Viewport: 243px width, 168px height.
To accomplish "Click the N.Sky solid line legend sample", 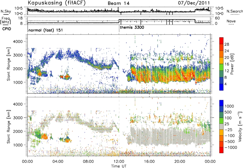I will [6, 14].
